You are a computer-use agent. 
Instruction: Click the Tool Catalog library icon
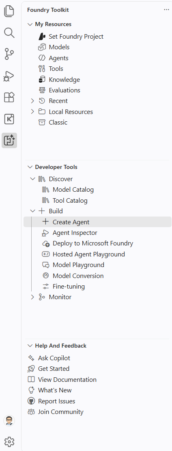tap(46, 201)
